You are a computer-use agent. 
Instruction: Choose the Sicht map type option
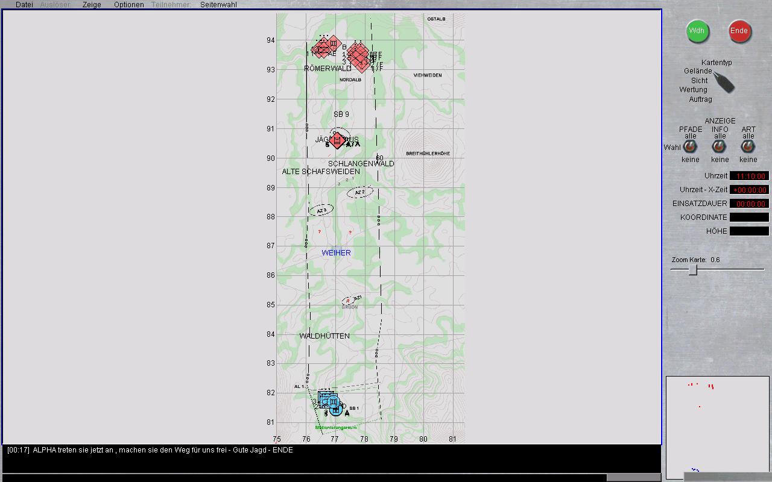pyautogui.click(x=699, y=80)
